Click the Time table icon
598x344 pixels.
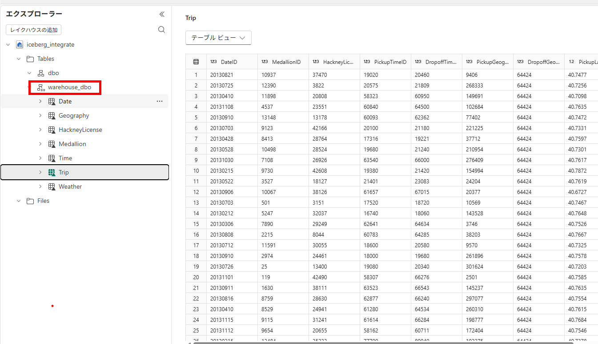tap(52, 158)
